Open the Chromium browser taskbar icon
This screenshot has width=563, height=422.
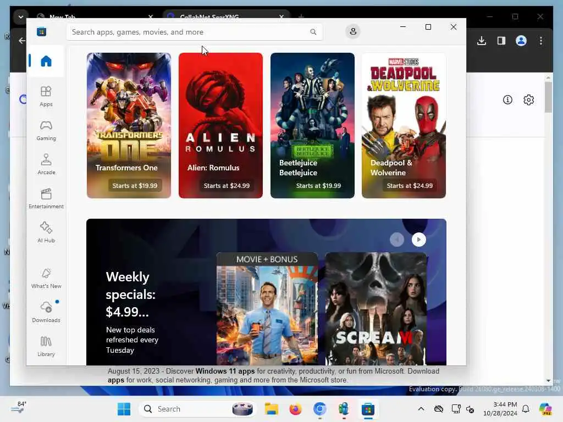[x=319, y=409]
